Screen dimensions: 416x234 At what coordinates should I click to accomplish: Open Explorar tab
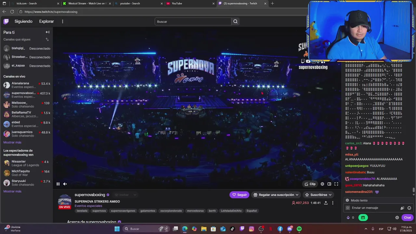pyautogui.click(x=46, y=21)
